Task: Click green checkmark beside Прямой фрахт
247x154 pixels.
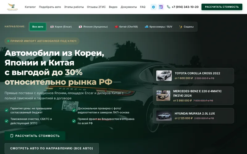Action: (x=74, y=121)
